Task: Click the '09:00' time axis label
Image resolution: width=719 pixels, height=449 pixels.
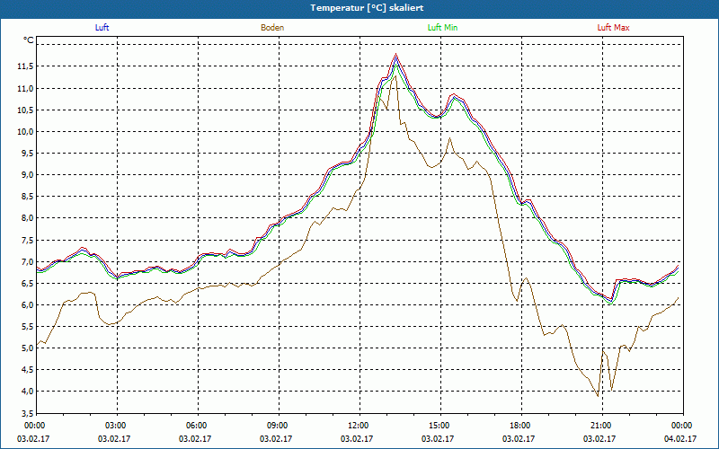Action: [x=279, y=426]
